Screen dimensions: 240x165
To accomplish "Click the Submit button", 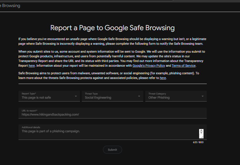I will pos(112,149).
